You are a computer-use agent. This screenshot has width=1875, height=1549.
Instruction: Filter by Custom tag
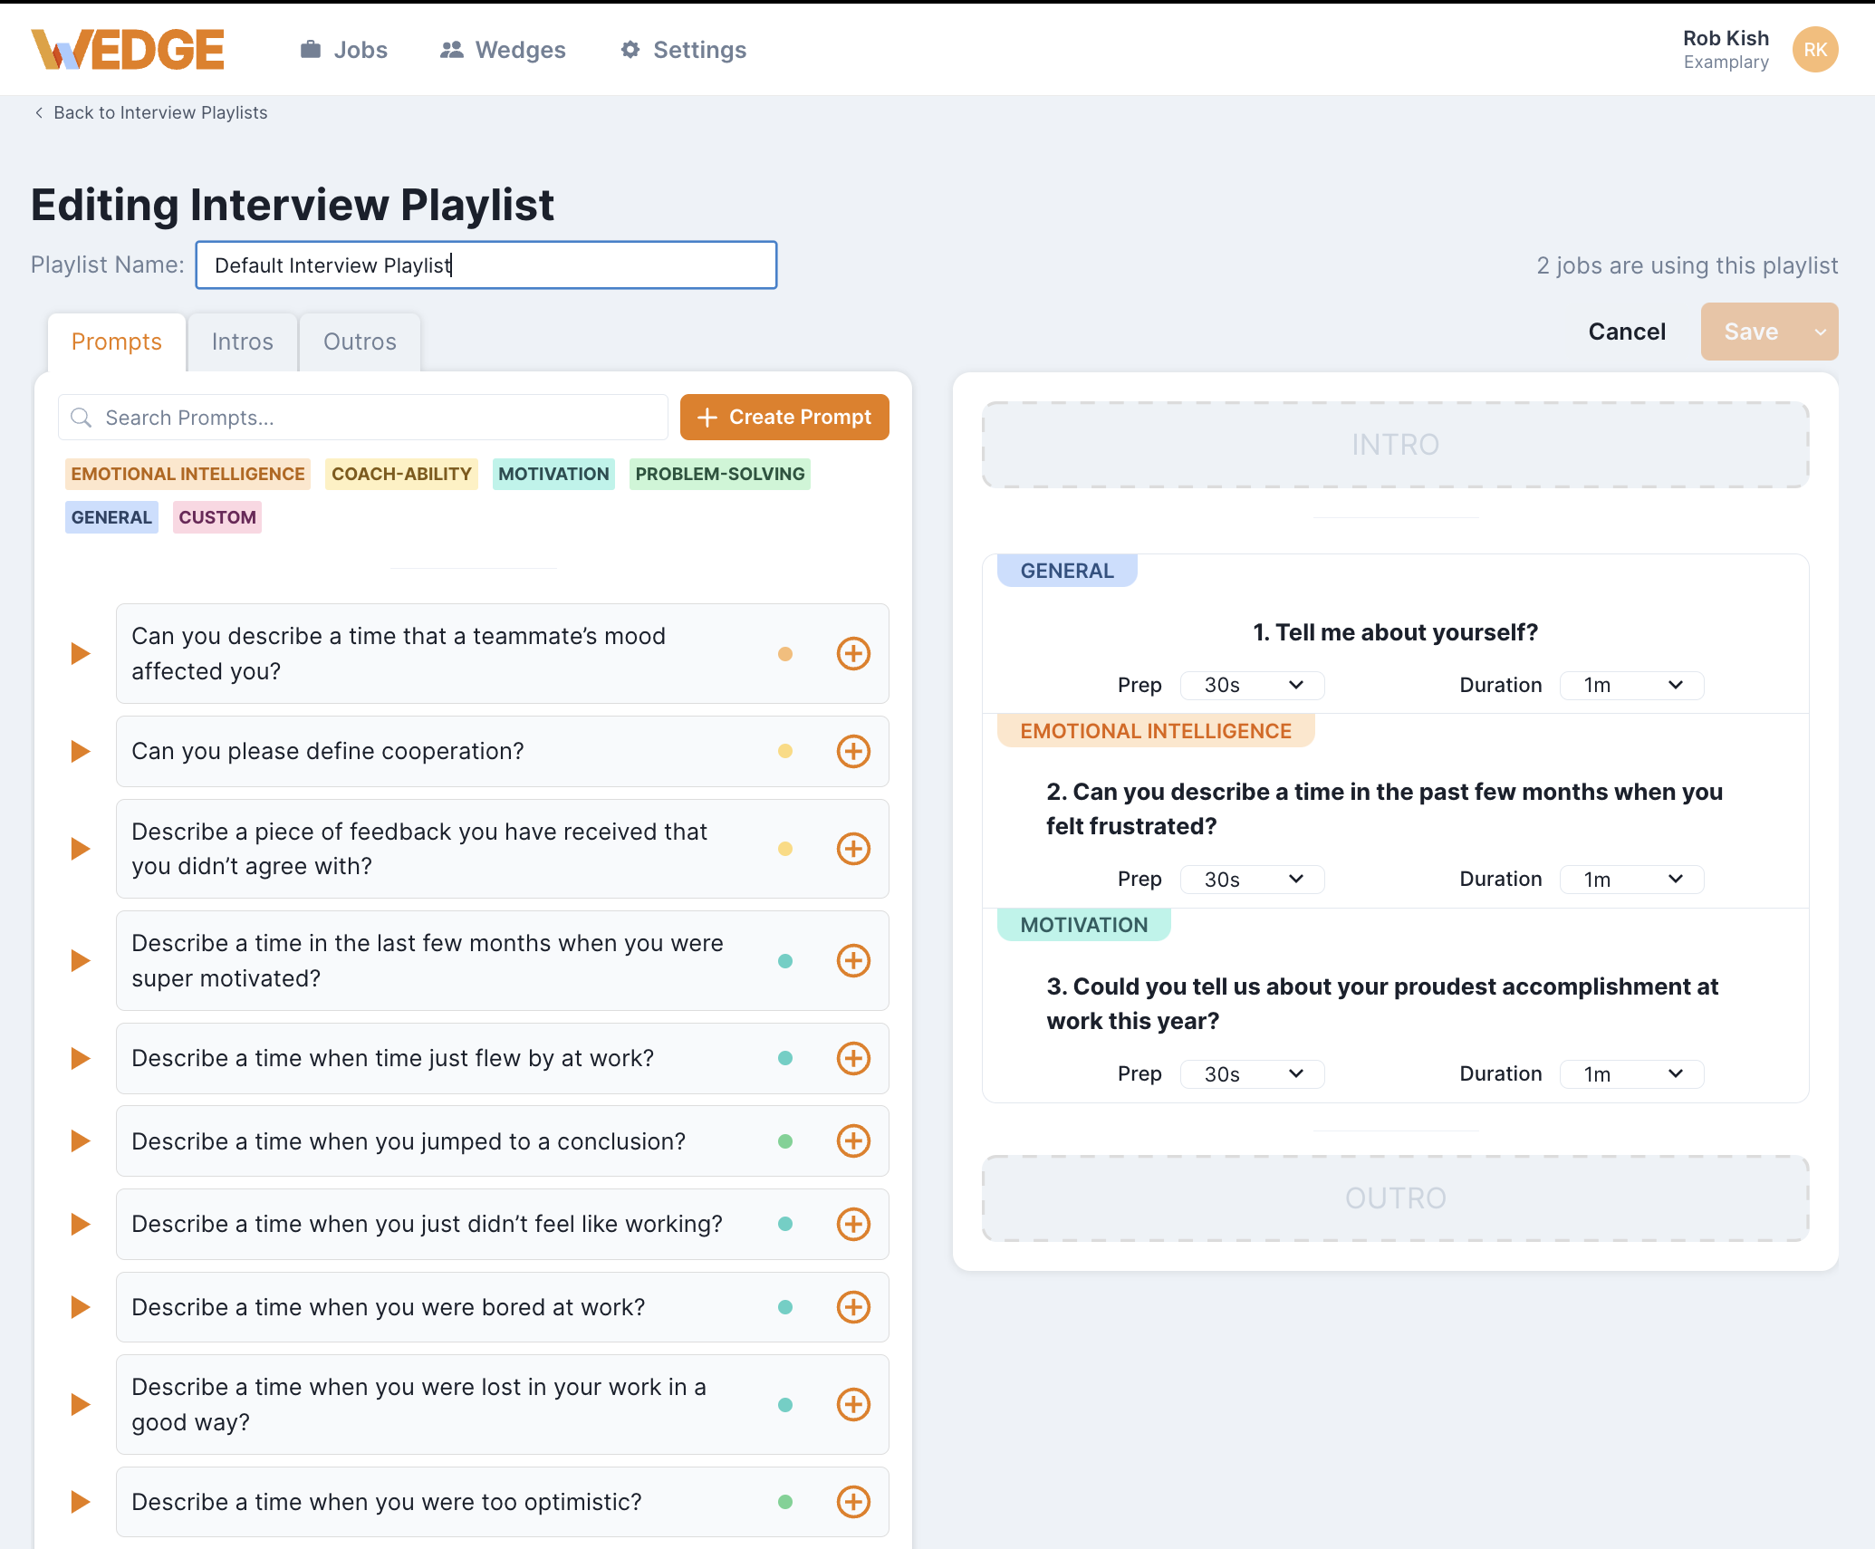click(x=217, y=517)
